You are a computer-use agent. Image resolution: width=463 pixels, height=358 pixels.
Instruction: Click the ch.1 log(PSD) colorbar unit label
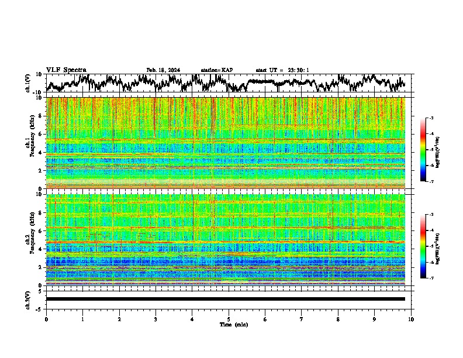click(x=438, y=153)
